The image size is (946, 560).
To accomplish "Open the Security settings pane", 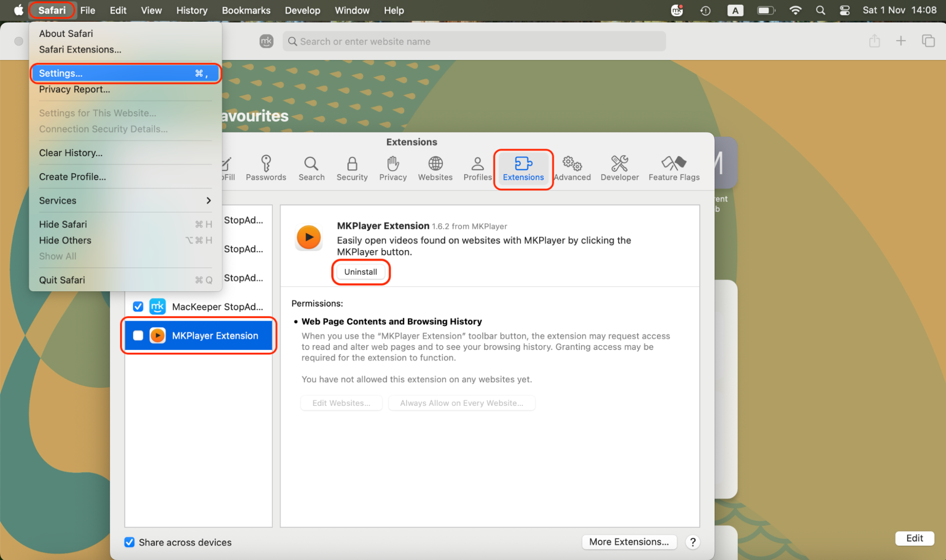I will [352, 168].
